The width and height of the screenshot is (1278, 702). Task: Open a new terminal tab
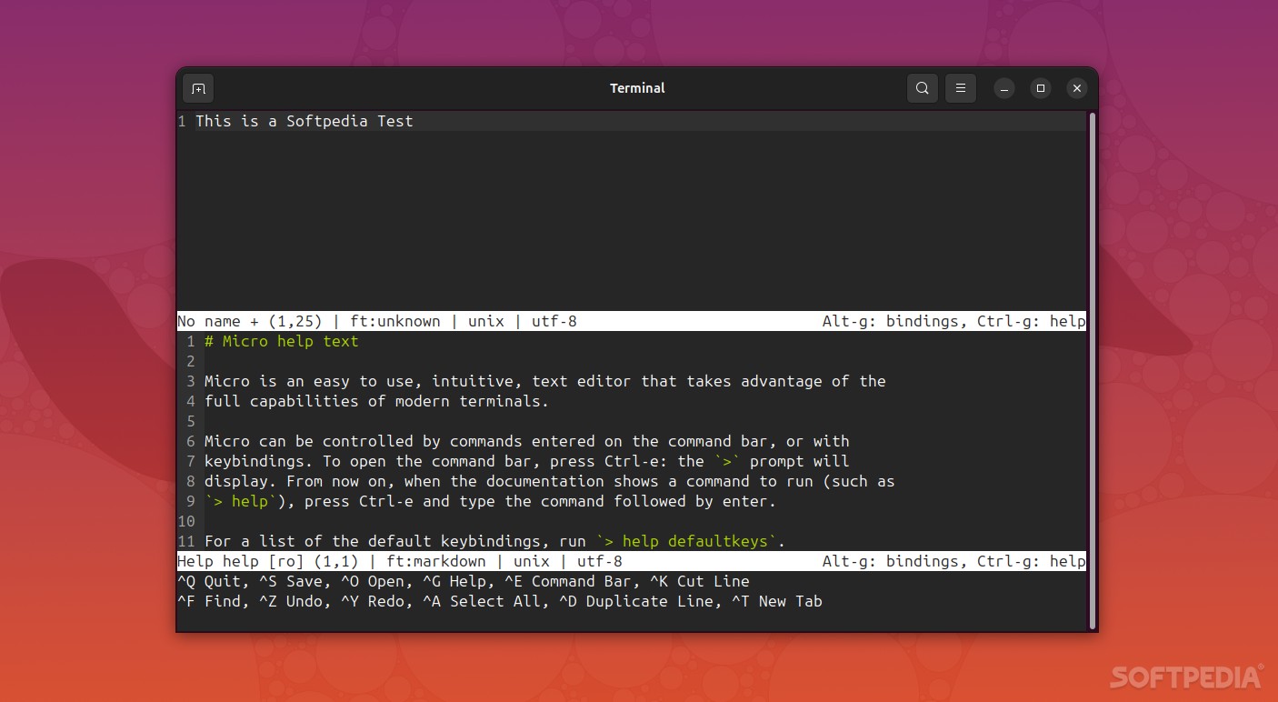tap(198, 88)
